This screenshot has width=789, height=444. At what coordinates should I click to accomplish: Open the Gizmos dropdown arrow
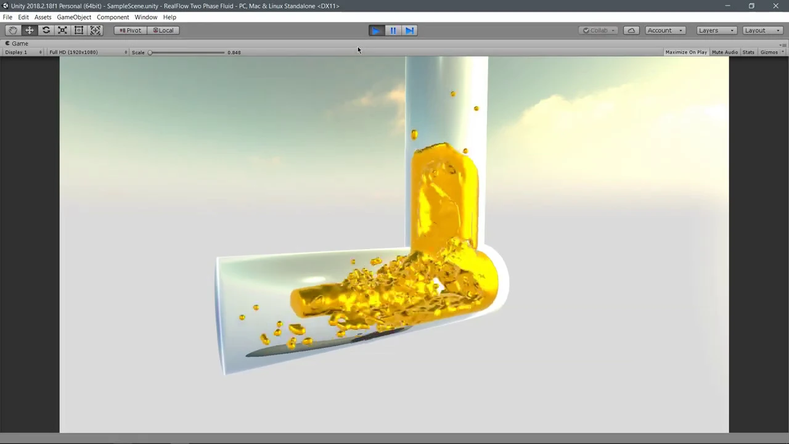[783, 52]
